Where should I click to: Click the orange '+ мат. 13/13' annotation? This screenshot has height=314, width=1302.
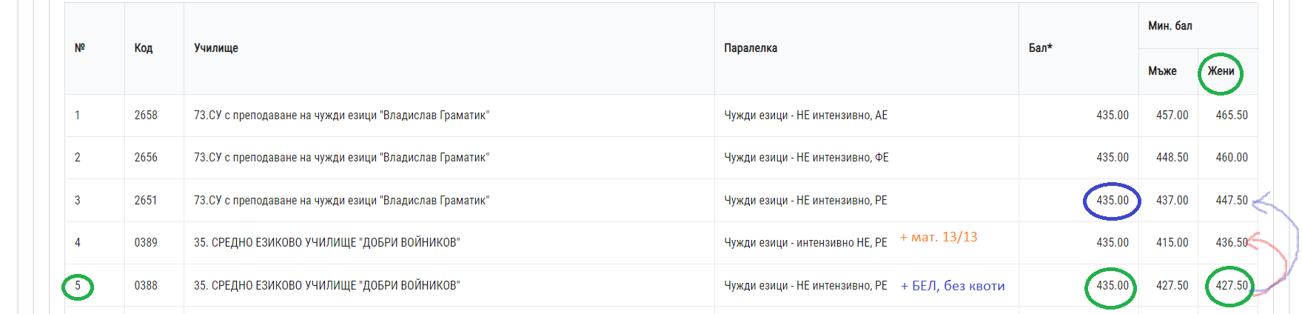pos(939,237)
